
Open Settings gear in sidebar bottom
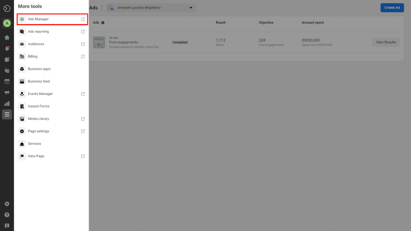tap(7, 204)
